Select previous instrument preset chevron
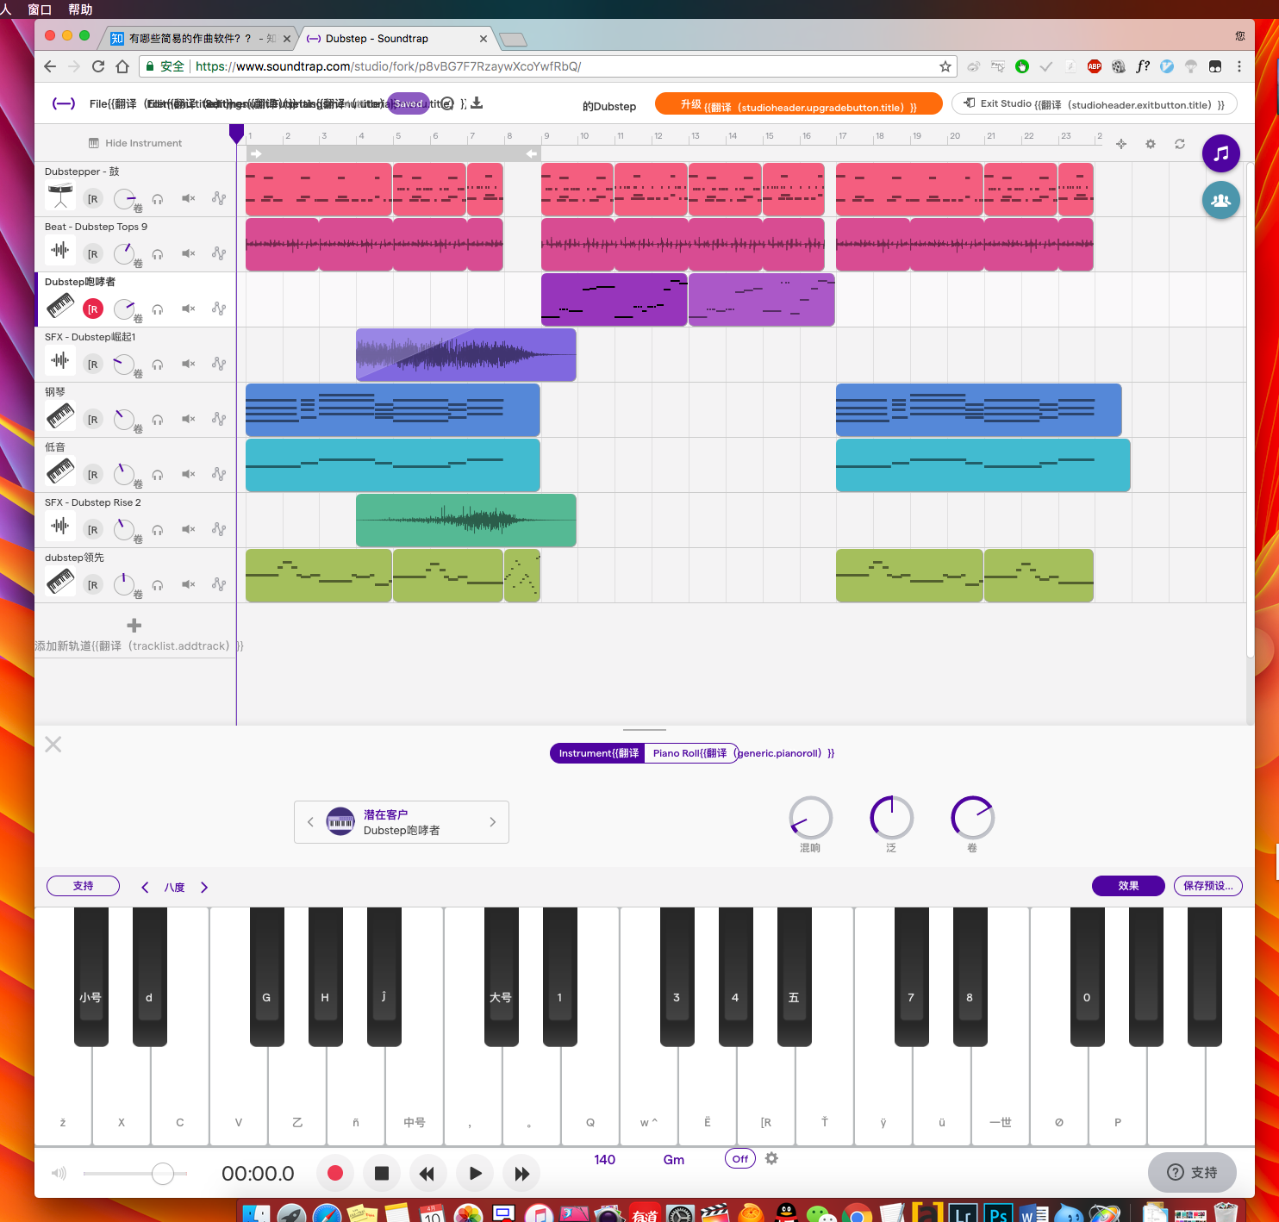The height and width of the screenshot is (1222, 1279). [310, 822]
